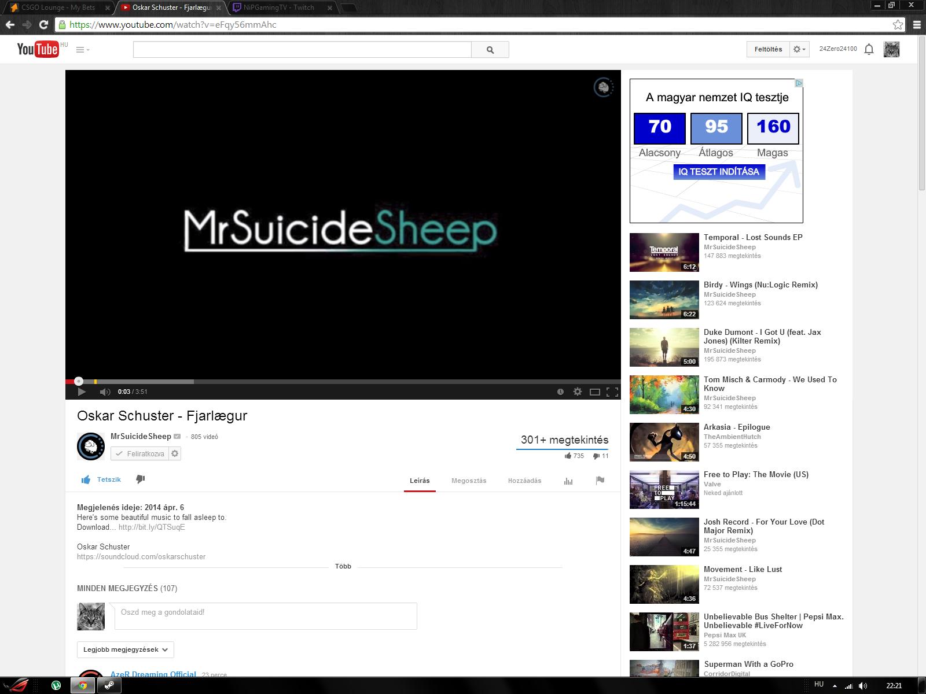Select the Hozzáadás tab
Screen dimensions: 926x694
click(x=525, y=481)
